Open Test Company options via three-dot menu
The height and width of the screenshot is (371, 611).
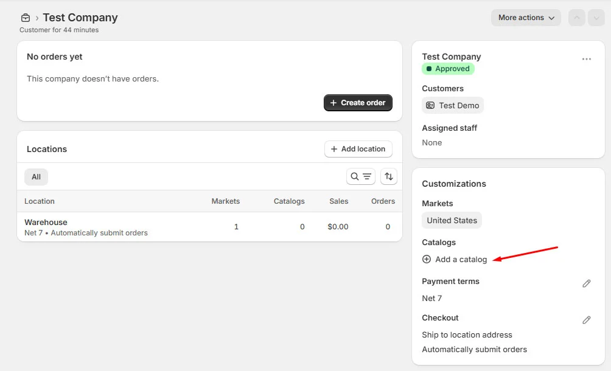point(586,58)
